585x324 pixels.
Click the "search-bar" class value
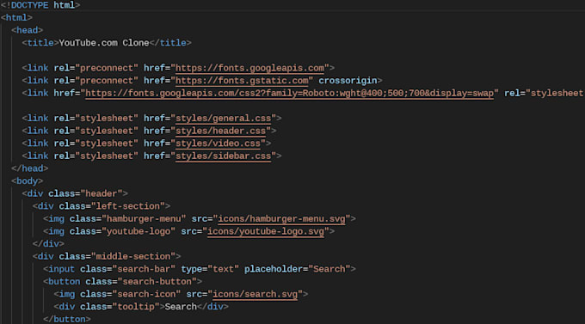(x=144, y=269)
